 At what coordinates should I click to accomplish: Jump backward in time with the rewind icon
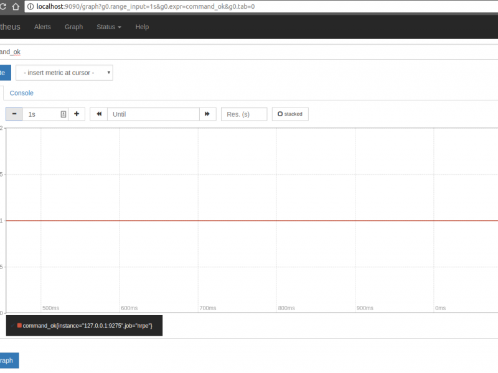(98, 114)
